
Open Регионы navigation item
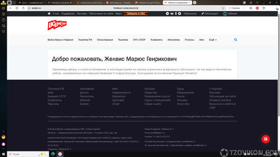[x=190, y=40]
